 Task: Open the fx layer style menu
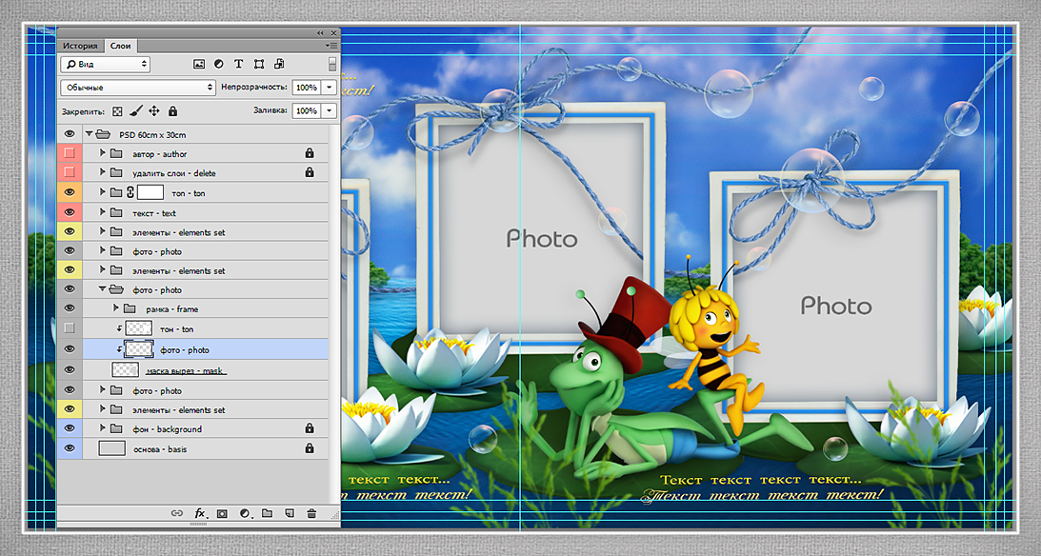(x=200, y=513)
